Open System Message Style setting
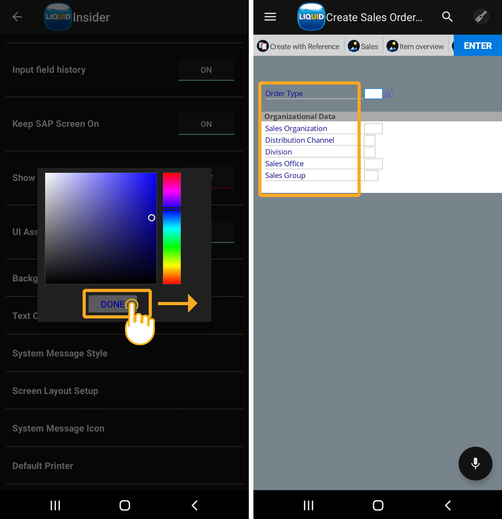This screenshot has width=502, height=519. coord(60,354)
